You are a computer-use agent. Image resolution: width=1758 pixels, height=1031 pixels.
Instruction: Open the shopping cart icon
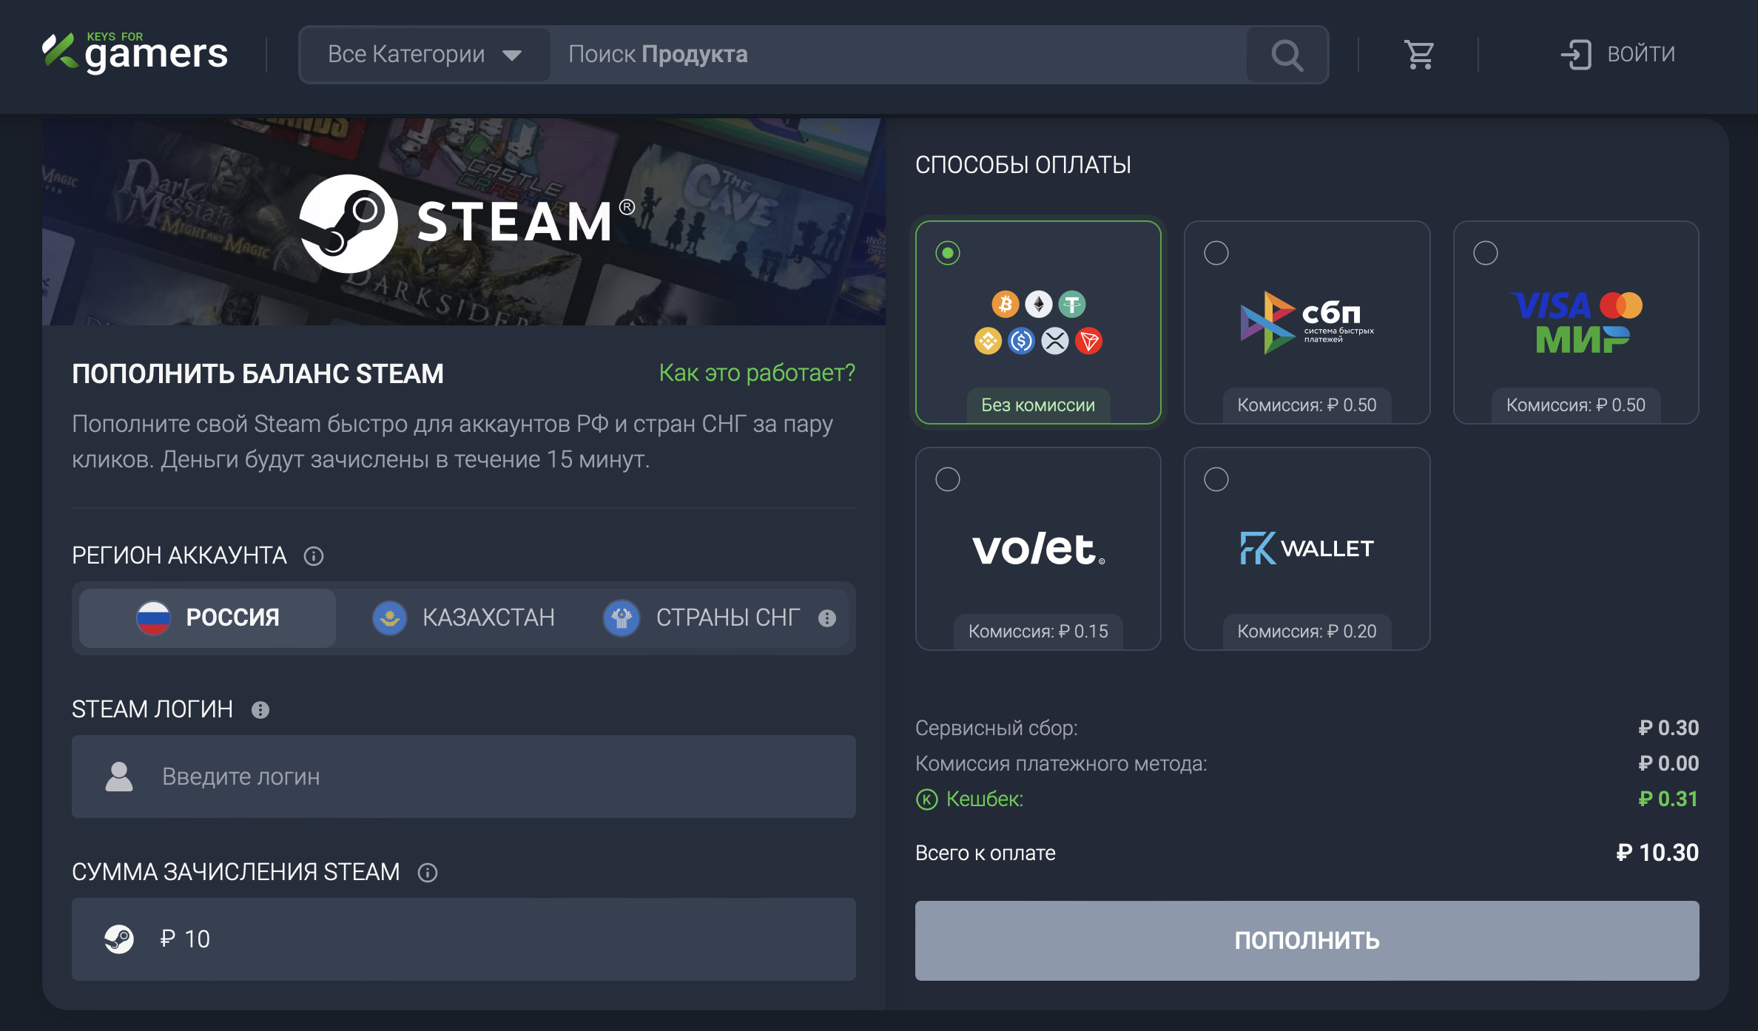1418,55
